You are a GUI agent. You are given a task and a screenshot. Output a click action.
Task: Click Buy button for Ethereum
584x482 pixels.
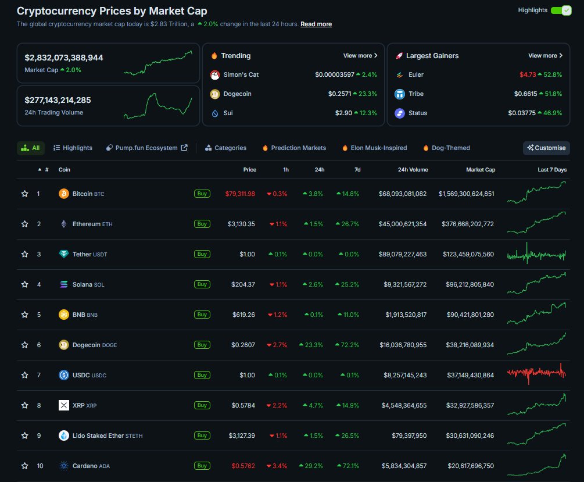pos(202,224)
